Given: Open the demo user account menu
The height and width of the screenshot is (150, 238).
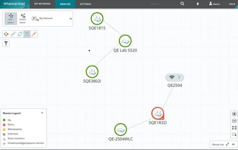Looking at the screenshot, I should 214,4.
